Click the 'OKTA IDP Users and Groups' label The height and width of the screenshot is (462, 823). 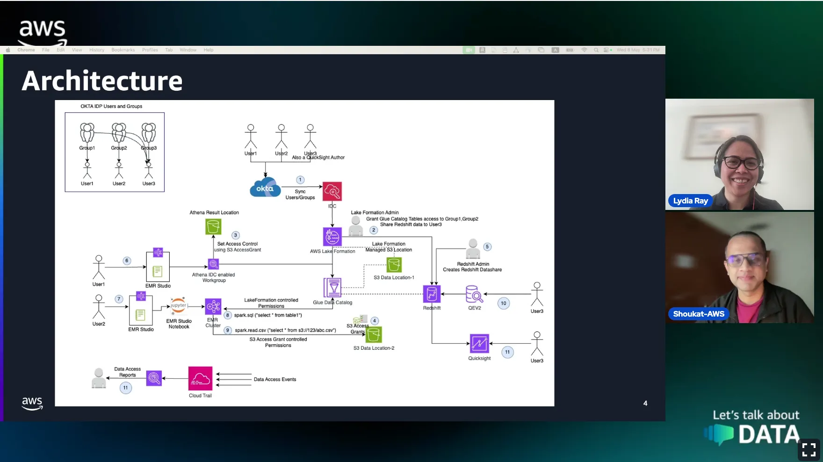111,106
